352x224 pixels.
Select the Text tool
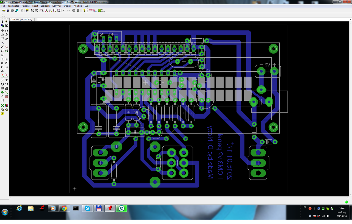[7, 80]
